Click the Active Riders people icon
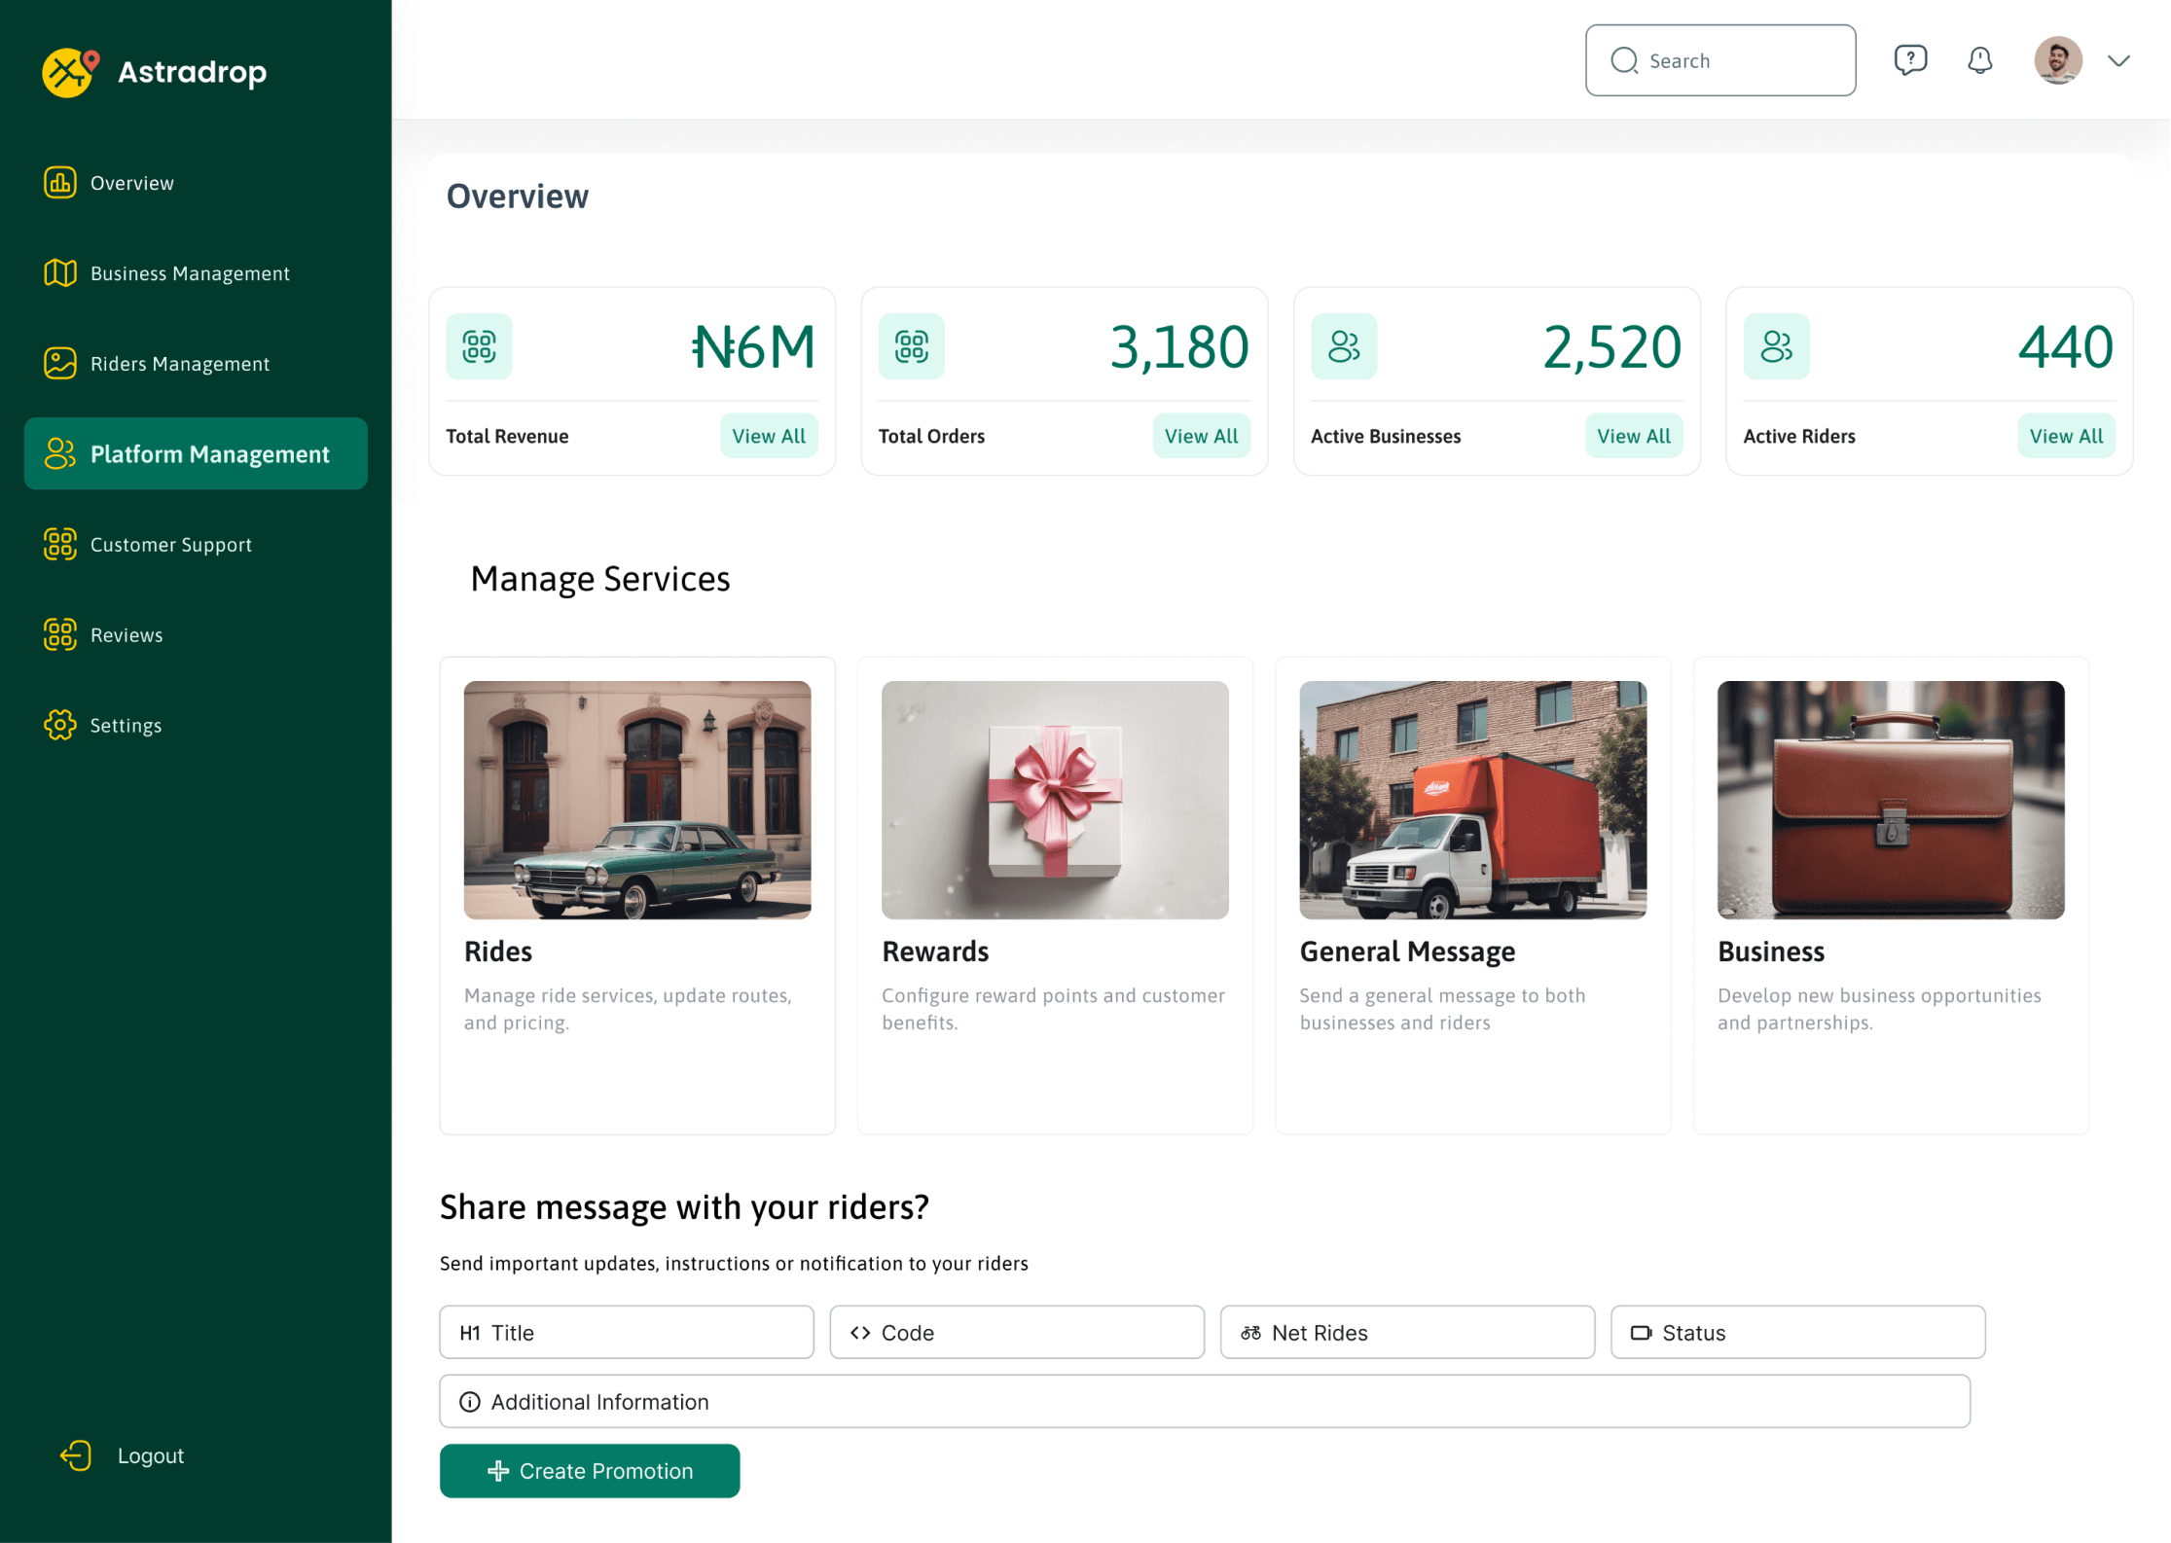The height and width of the screenshot is (1543, 2171). tap(1776, 346)
